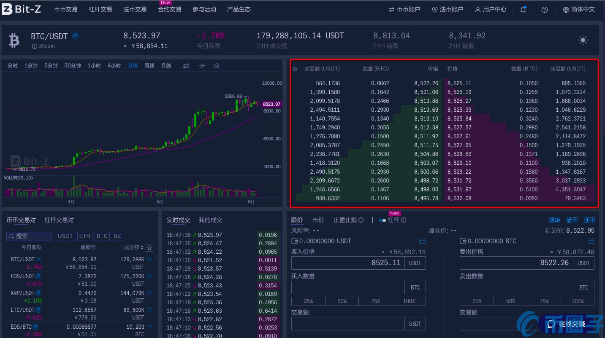Click the globe icon beside LTC/USDT
605x338 pixels.
pos(38,310)
